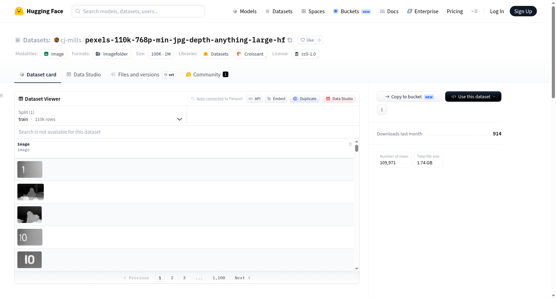Click the 1.74 GB total file size
556x299 pixels.
coord(425,163)
